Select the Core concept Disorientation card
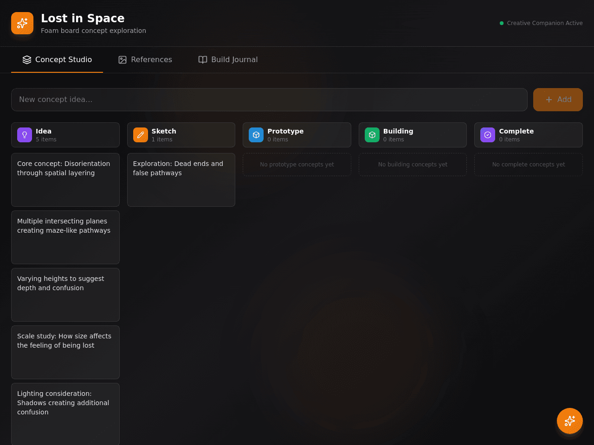Viewport: 594px width, 445px height. click(x=65, y=180)
